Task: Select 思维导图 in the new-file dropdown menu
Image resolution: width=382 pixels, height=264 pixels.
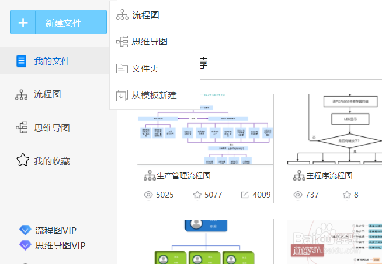Action: 155,41
